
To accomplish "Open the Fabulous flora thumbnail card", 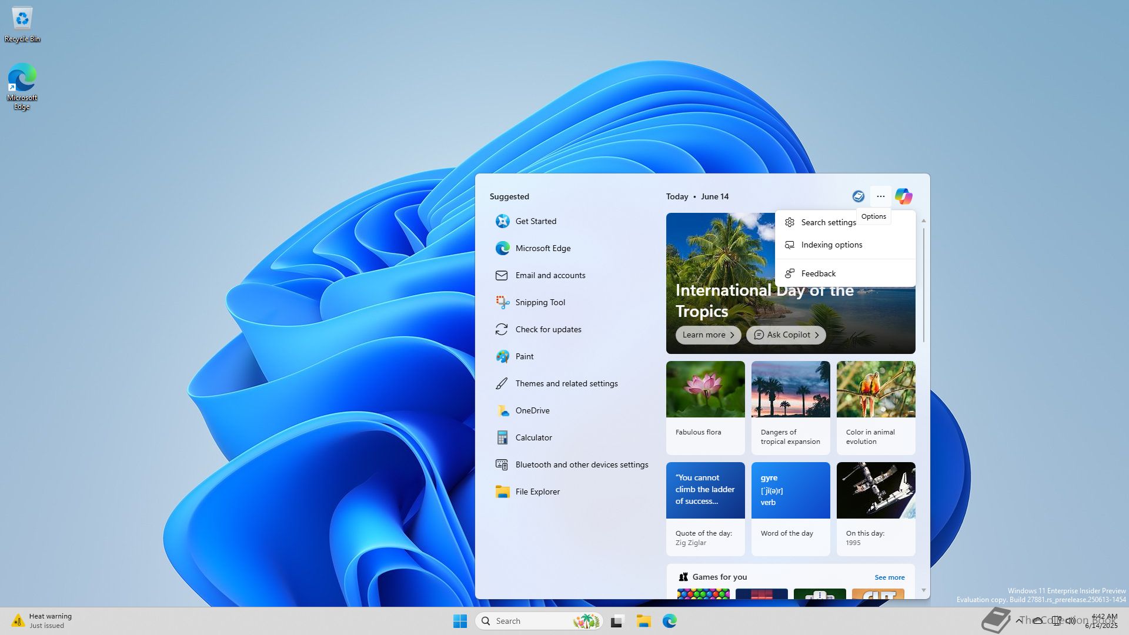I will coord(705,407).
